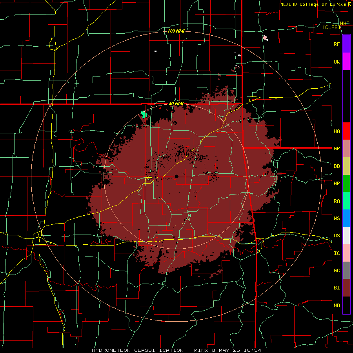353x353 pixels.
Task: Click the KINX radar site identifier
Action: click(201, 350)
